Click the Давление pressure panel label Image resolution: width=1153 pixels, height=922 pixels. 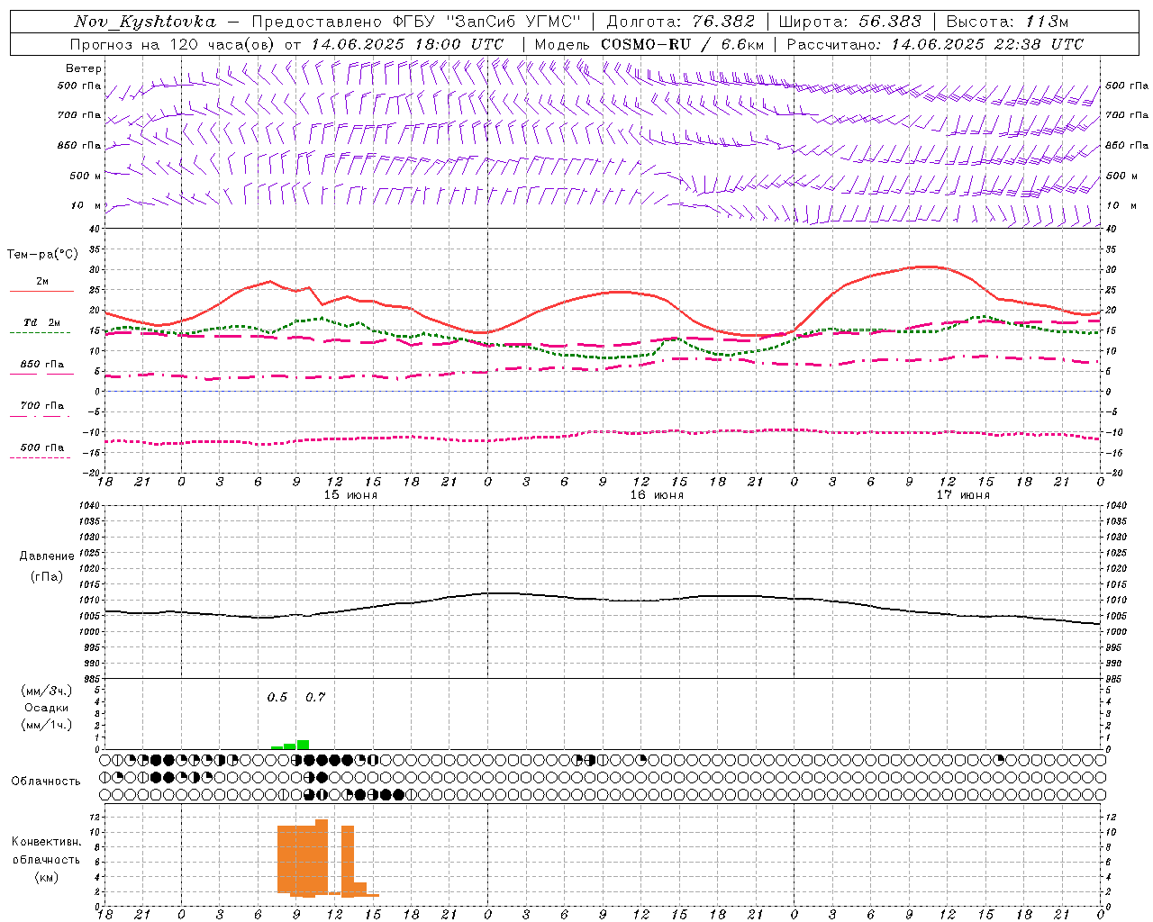click(47, 556)
